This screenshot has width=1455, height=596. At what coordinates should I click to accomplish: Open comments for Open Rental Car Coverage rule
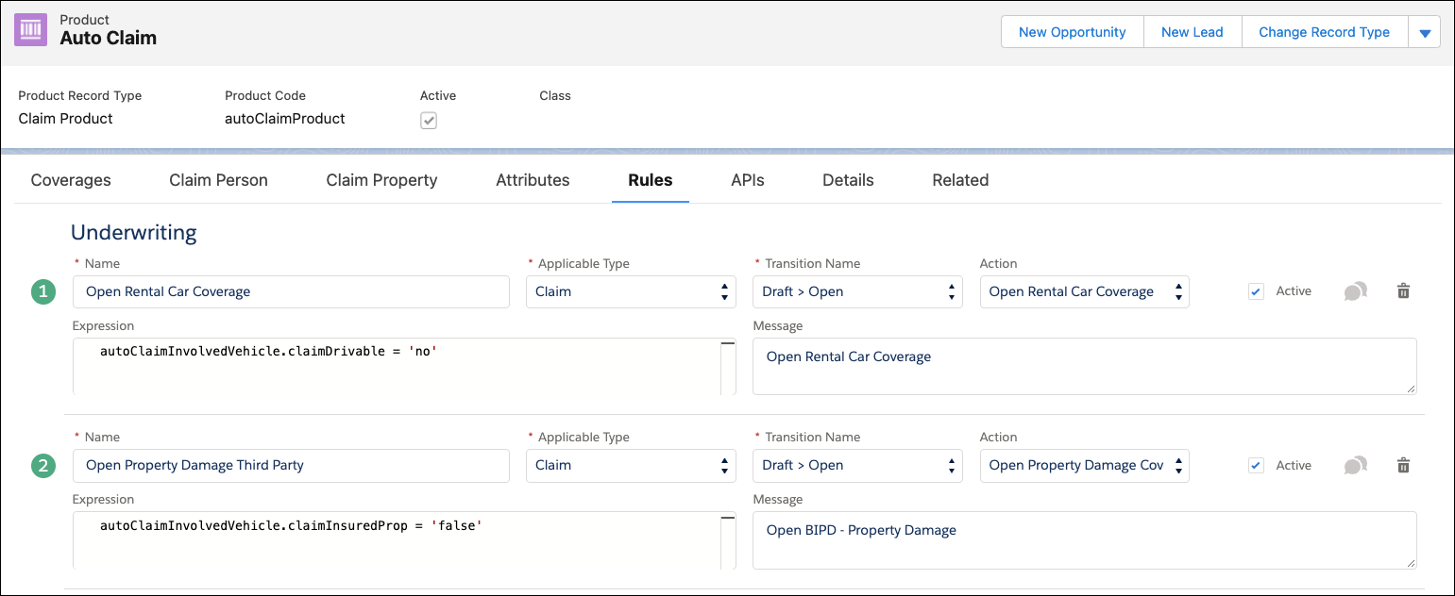pyautogui.click(x=1355, y=292)
